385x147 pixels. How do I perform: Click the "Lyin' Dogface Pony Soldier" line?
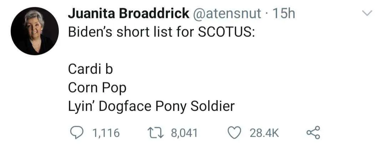click(x=151, y=106)
